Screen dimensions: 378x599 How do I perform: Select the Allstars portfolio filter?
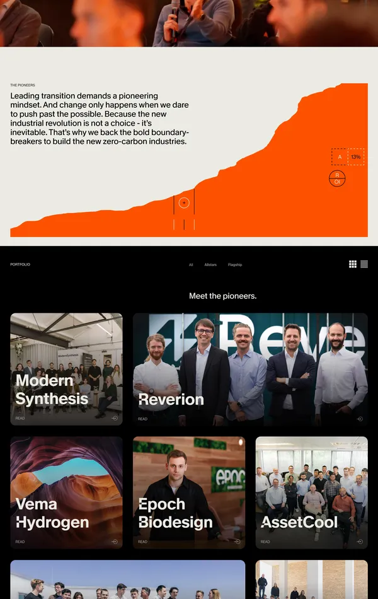click(210, 265)
